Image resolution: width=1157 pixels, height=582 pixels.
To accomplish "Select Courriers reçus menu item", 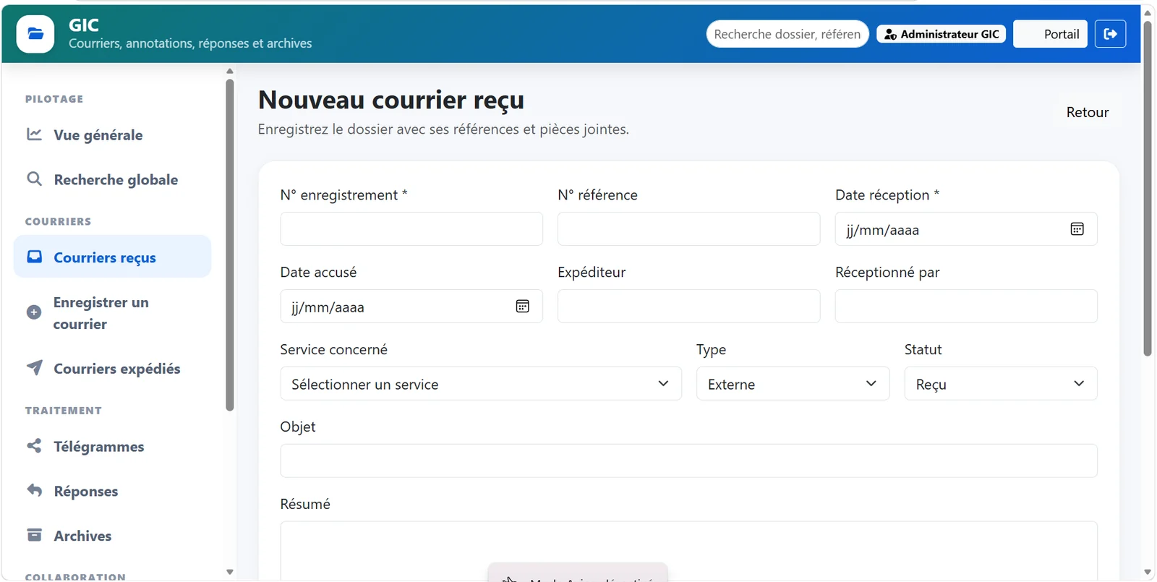I will point(112,257).
